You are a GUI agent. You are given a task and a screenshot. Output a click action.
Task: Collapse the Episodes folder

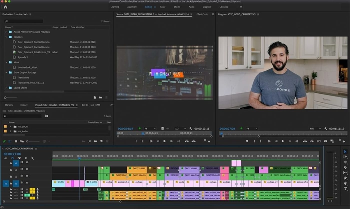(x=6, y=37)
